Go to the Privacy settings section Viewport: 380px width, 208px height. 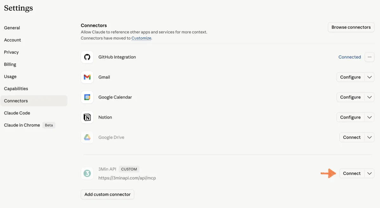(x=11, y=52)
